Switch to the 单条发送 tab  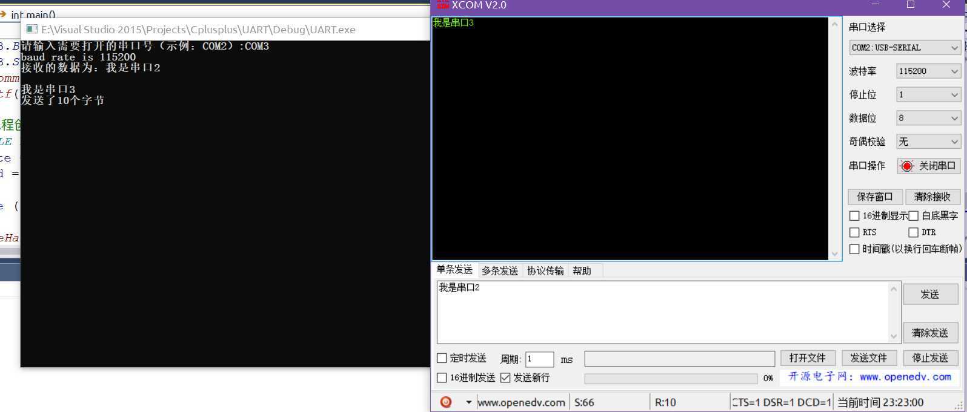click(x=454, y=270)
